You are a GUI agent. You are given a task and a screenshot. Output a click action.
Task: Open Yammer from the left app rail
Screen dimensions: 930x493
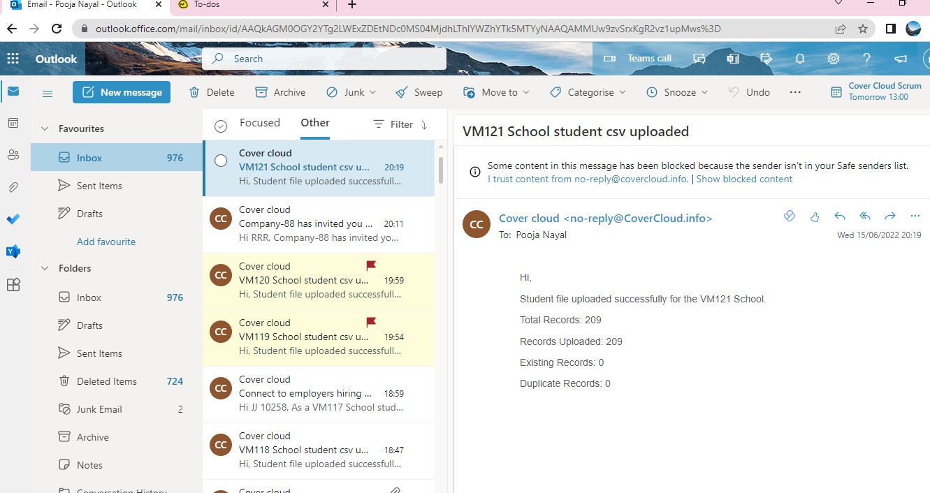(13, 251)
